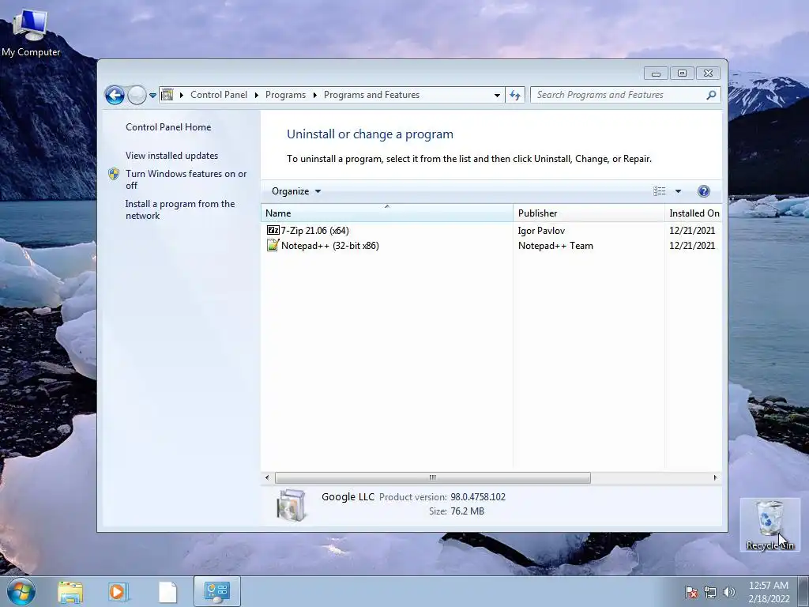Click the address bar Control Panel icon
The height and width of the screenshot is (607, 809).
167,95
